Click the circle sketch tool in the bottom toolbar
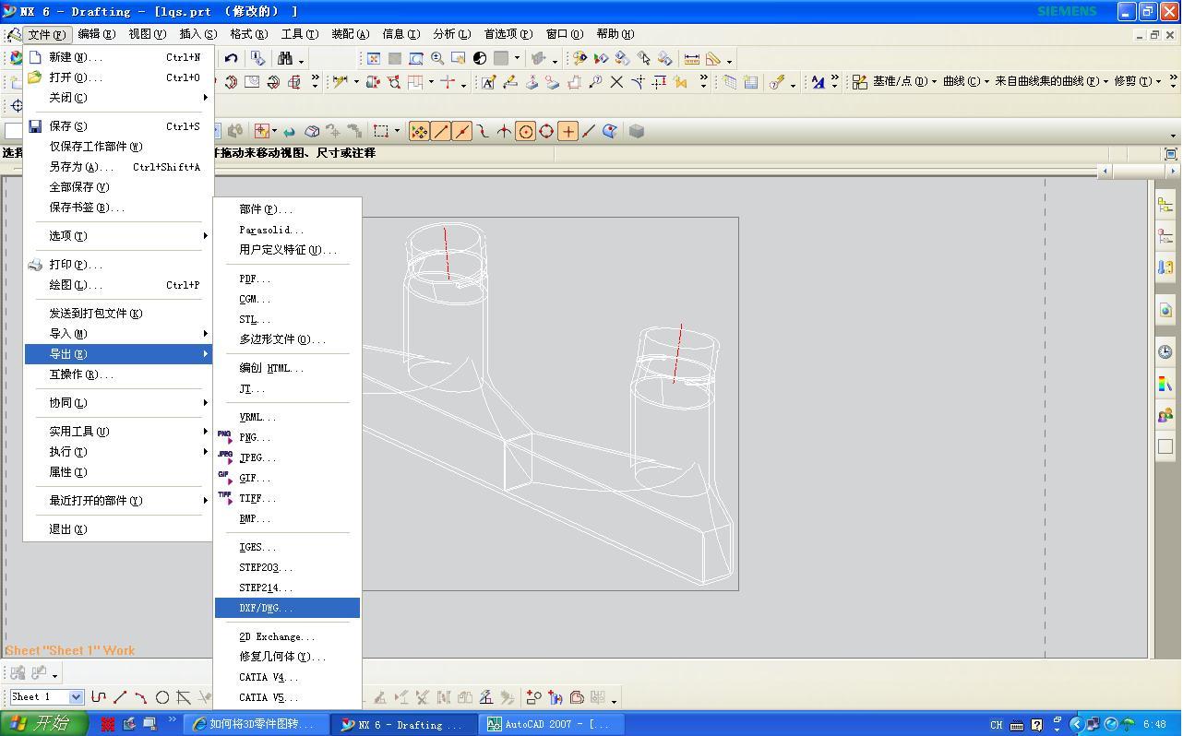 pos(162,697)
